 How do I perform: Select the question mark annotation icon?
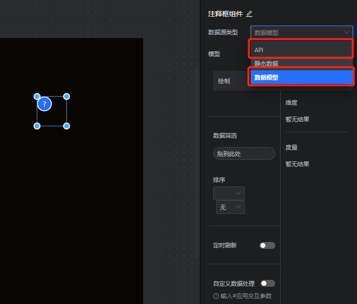pyautogui.click(x=44, y=104)
